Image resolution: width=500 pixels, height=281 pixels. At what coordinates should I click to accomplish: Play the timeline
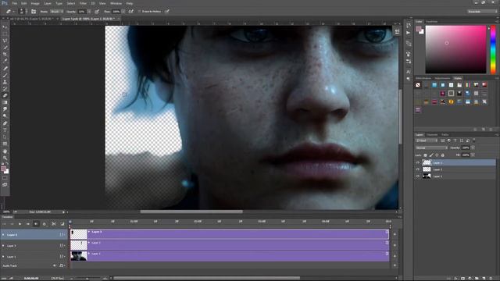pyautogui.click(x=20, y=224)
